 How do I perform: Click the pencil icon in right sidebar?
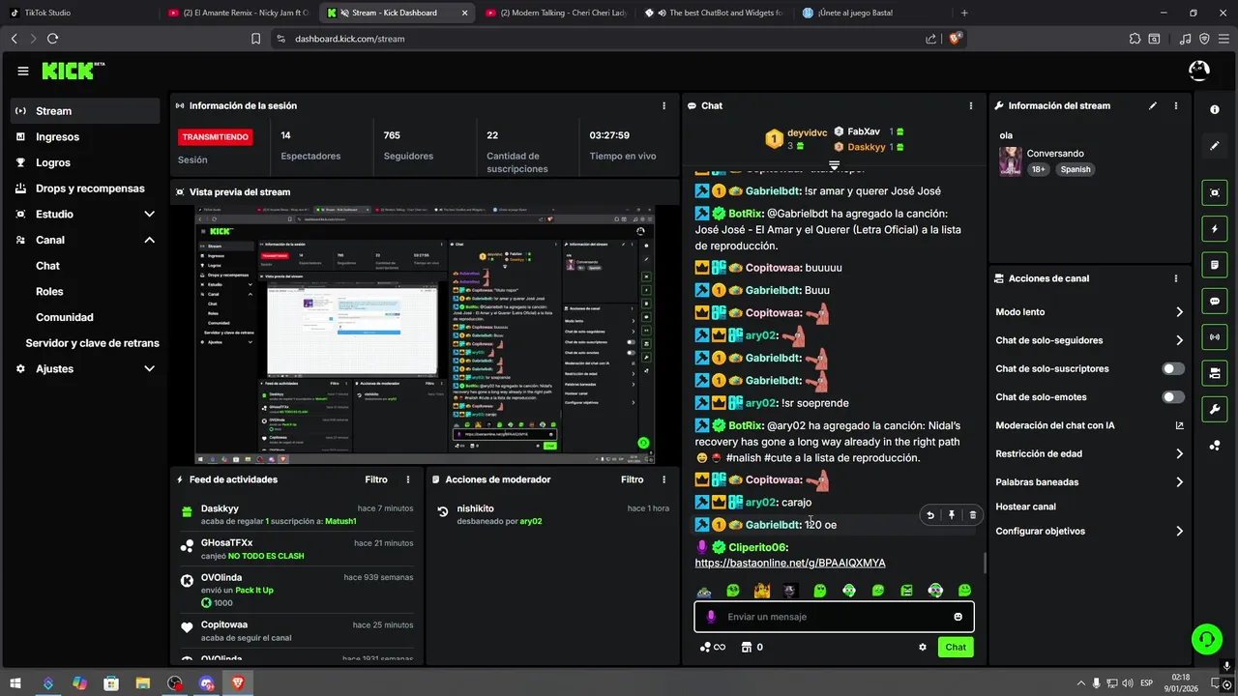[x=1215, y=146]
